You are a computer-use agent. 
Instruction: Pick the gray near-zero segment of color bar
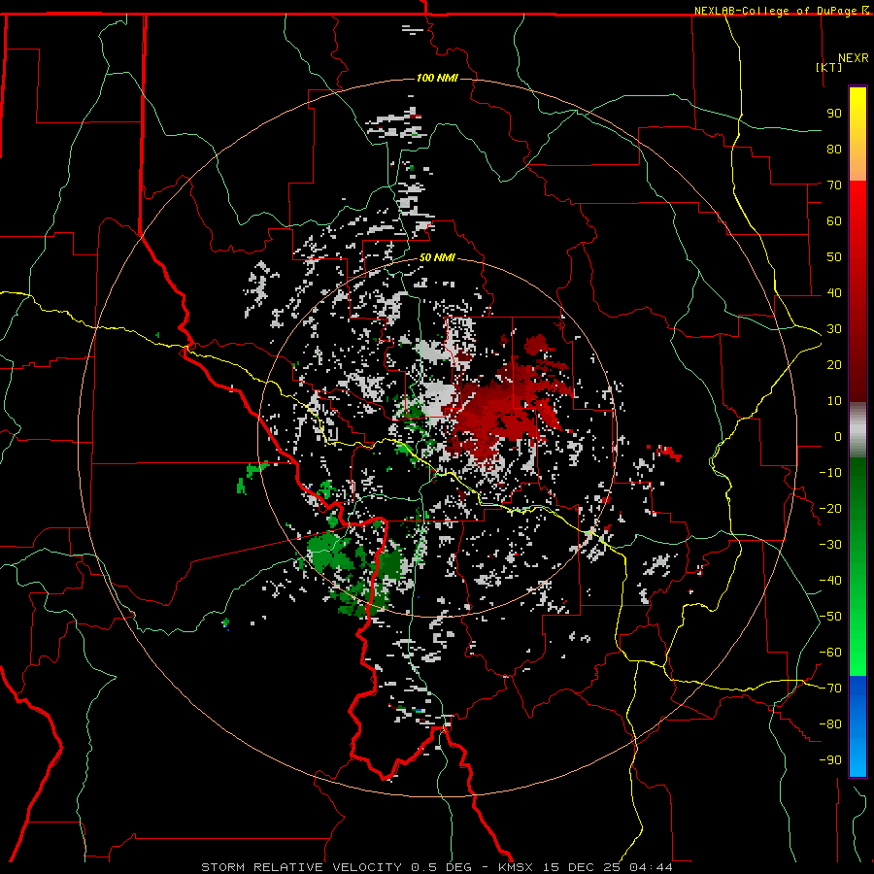[x=857, y=430]
